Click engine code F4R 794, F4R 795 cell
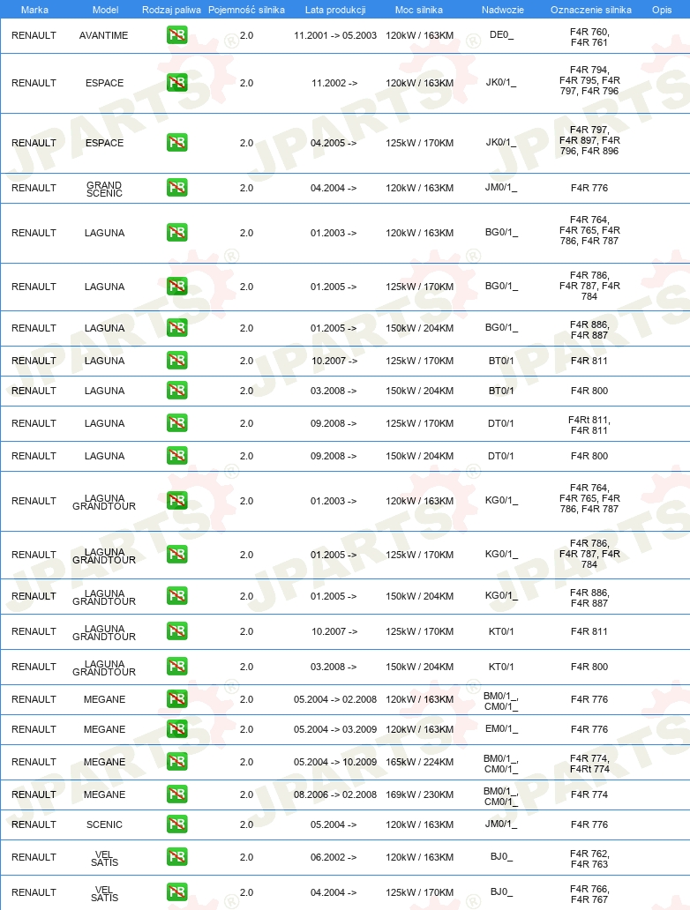 pos(589,80)
